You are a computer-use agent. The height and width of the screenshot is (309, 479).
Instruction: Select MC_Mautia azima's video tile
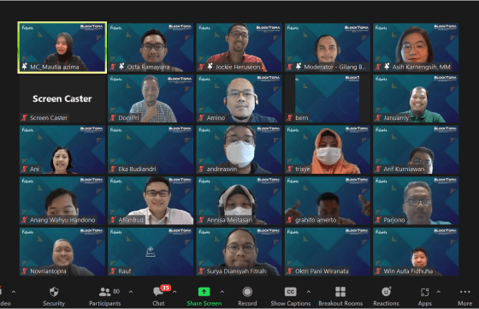(x=62, y=47)
